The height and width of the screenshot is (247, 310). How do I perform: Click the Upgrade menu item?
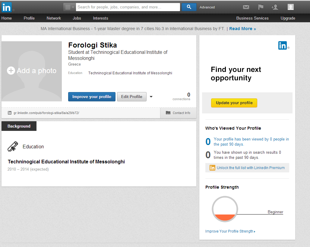[288, 18]
